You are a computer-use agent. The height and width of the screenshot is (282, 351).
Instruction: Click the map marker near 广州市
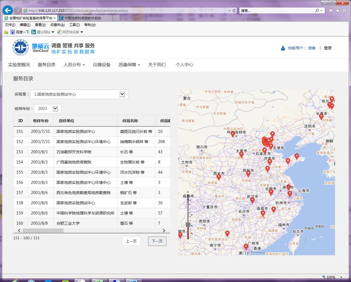point(246,246)
